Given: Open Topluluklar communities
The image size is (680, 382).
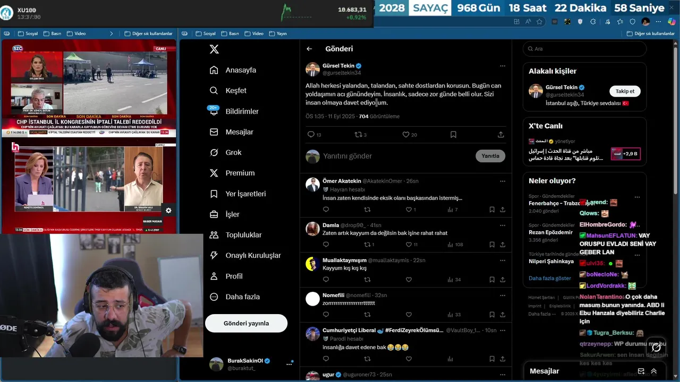Looking at the screenshot, I should point(236,235).
